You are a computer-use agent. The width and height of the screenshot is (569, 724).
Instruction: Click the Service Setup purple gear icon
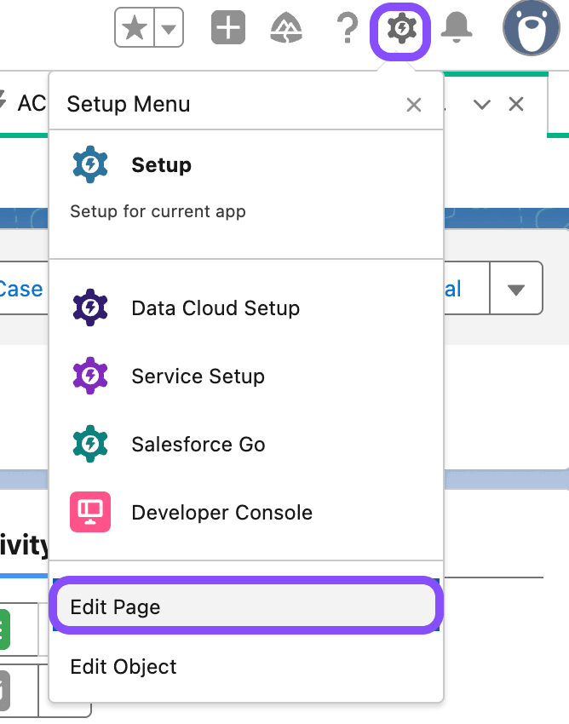(90, 376)
